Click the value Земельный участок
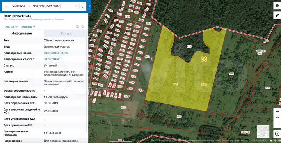Image resolution: width=281 pixels, height=143 pixels. click(57, 47)
